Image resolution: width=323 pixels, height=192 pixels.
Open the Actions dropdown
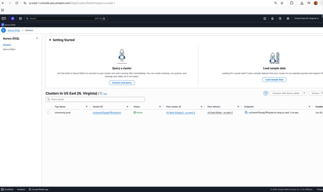pos(317,93)
